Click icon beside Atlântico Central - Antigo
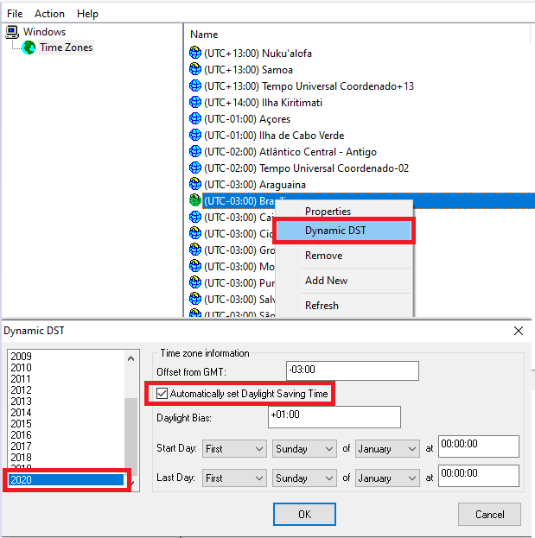This screenshot has width=535, height=538. pyautogui.click(x=195, y=152)
